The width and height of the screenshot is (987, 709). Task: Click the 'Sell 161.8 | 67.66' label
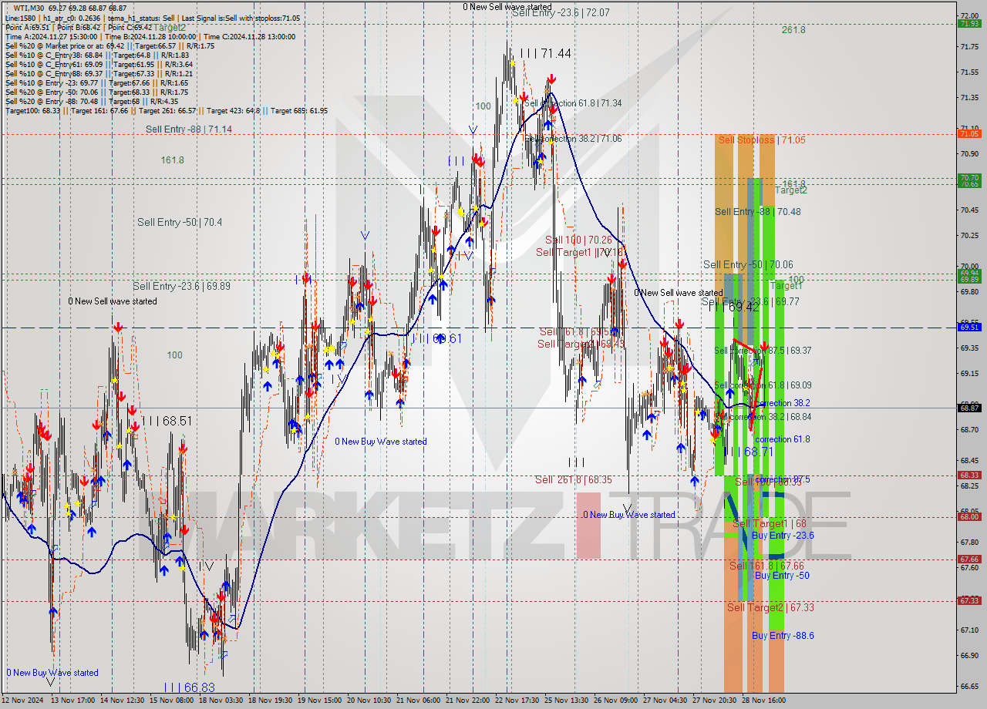tap(766, 566)
